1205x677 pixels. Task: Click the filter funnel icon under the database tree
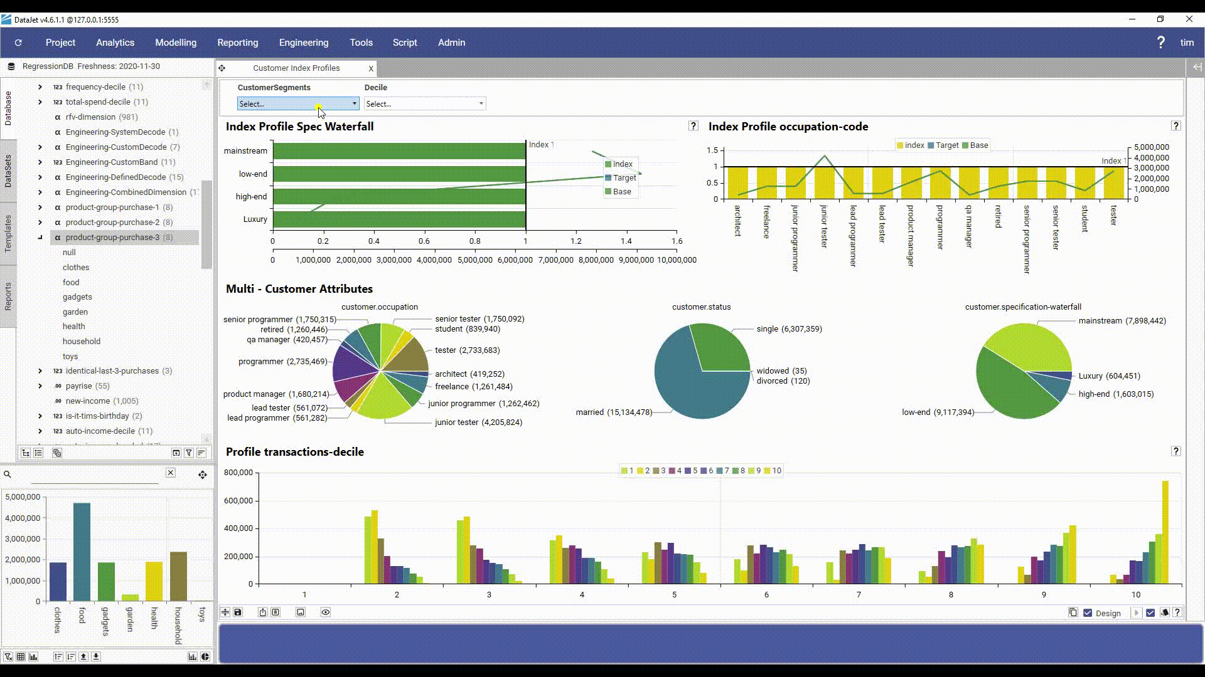point(189,453)
